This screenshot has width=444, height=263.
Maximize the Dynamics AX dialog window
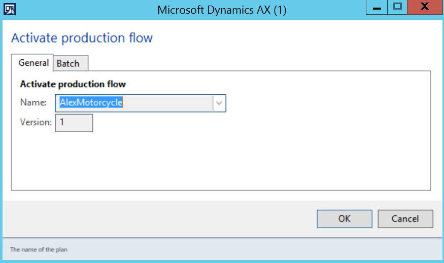coord(397,7)
